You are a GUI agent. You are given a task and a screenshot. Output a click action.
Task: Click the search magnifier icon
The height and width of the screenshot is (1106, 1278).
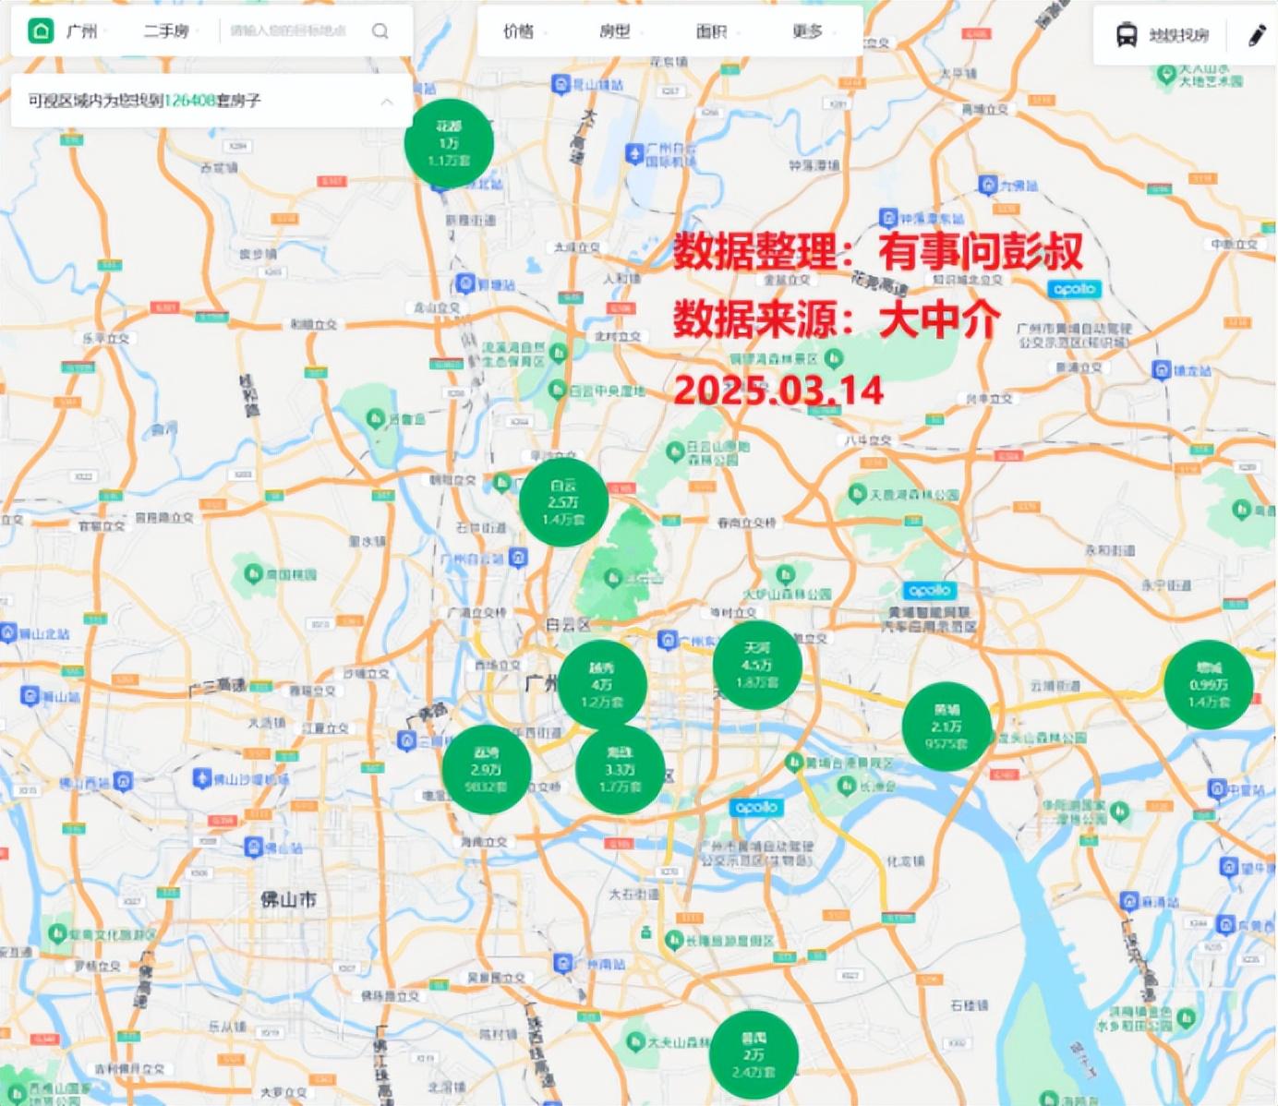(380, 31)
